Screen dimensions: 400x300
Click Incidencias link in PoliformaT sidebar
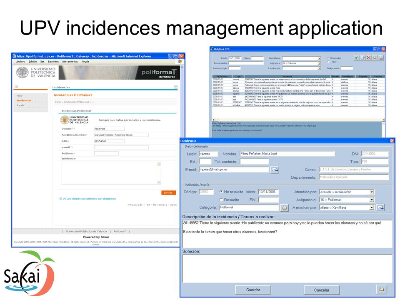24,100
